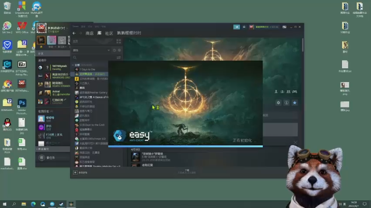
Task: Open friends list user avatar at top
Action: (x=41, y=28)
